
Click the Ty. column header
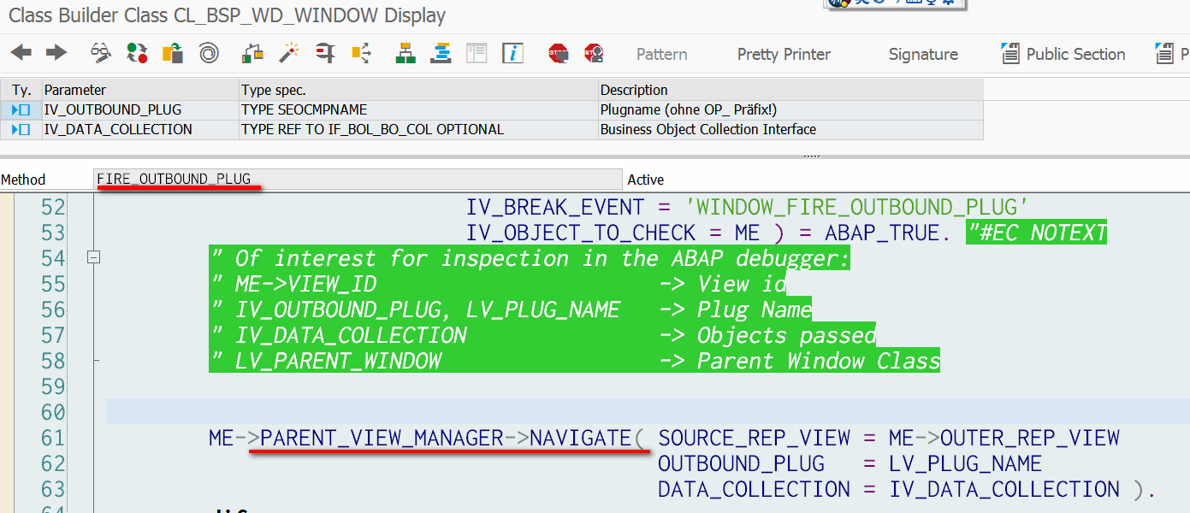coord(21,90)
